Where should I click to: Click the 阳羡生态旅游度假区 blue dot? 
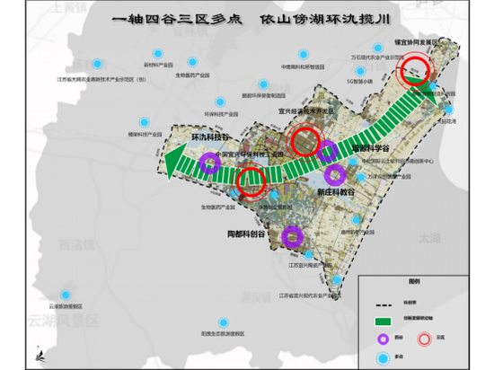[x=224, y=322]
